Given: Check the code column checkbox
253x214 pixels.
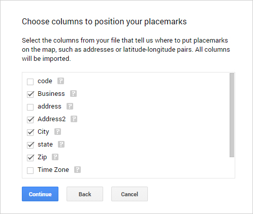Looking at the screenshot, I should click(30, 82).
